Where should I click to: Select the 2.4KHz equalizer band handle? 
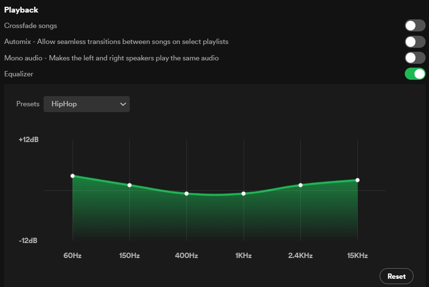pos(301,185)
